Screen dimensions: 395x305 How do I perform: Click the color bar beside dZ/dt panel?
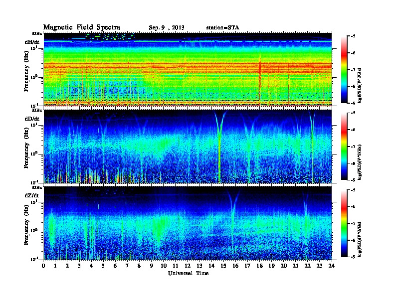point(344,223)
